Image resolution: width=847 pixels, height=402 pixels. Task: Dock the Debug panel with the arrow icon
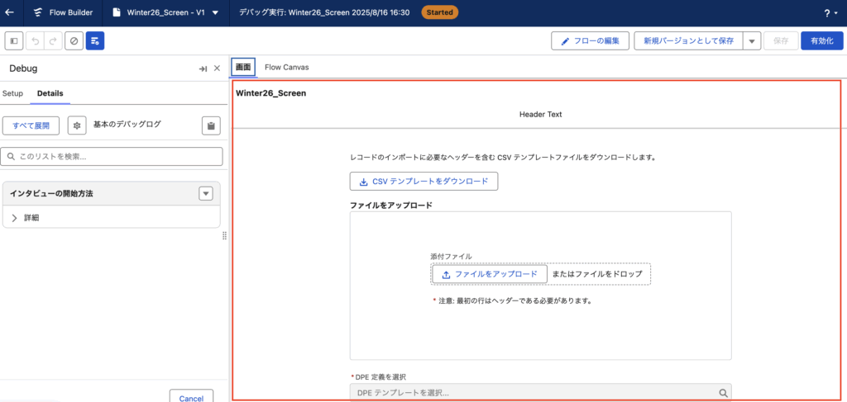point(203,69)
